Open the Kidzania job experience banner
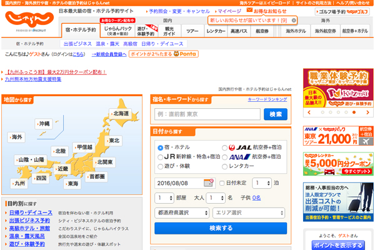 point(338,87)
